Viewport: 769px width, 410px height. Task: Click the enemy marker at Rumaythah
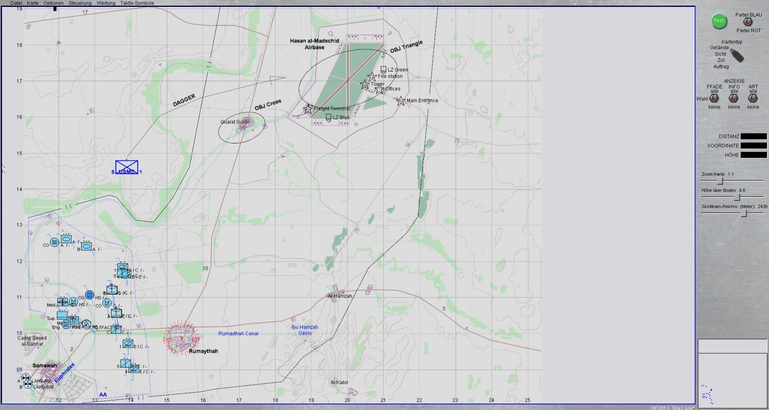tap(181, 338)
